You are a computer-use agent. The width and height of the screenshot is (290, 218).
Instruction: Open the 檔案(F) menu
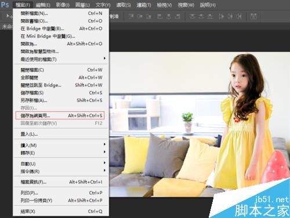point(23,5)
